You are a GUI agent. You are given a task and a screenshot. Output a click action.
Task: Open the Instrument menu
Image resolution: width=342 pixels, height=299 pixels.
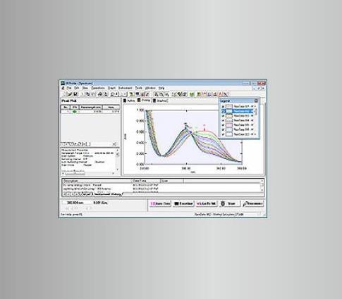click(126, 88)
